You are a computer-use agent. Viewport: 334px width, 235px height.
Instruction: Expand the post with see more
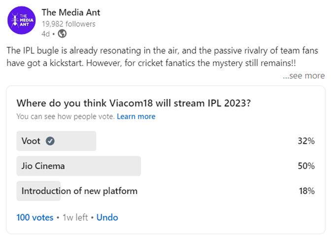[304, 76]
